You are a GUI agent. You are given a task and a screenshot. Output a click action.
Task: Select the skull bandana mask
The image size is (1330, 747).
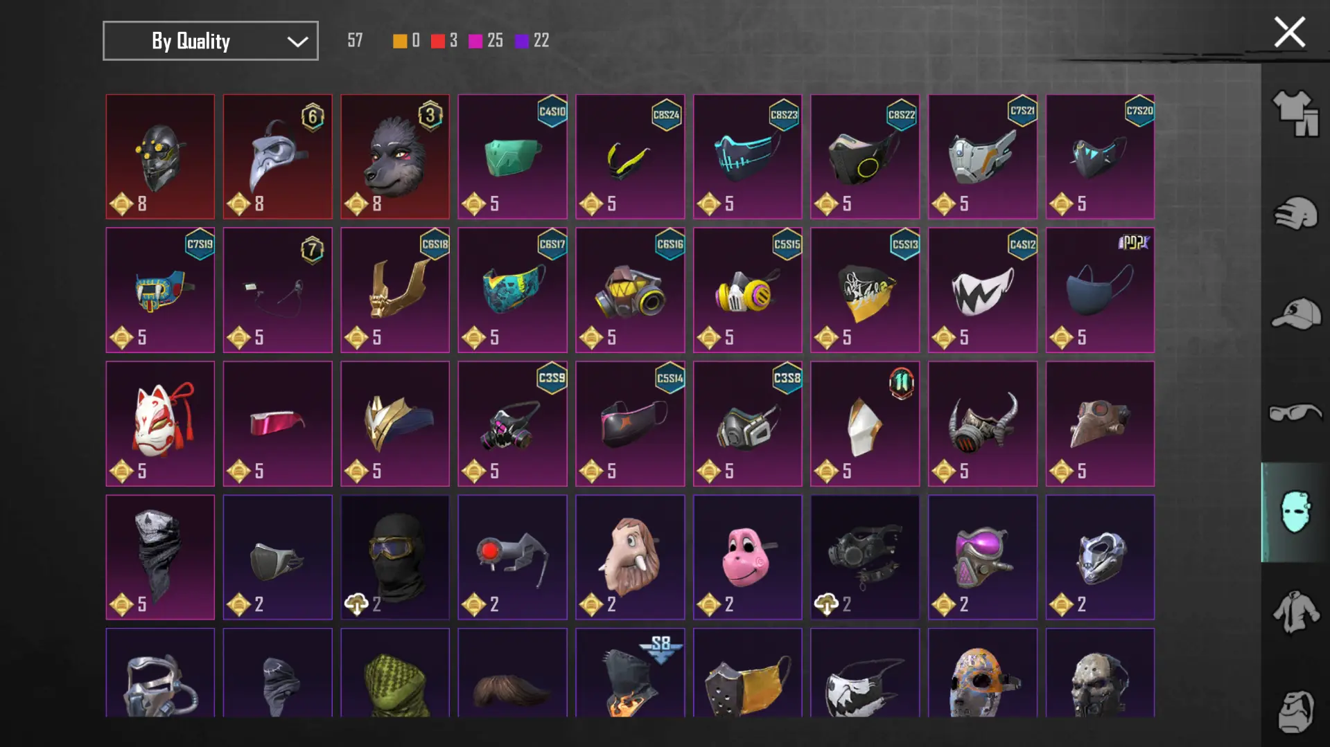point(160,557)
